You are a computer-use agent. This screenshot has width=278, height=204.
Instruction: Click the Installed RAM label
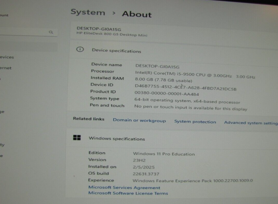click(107, 78)
